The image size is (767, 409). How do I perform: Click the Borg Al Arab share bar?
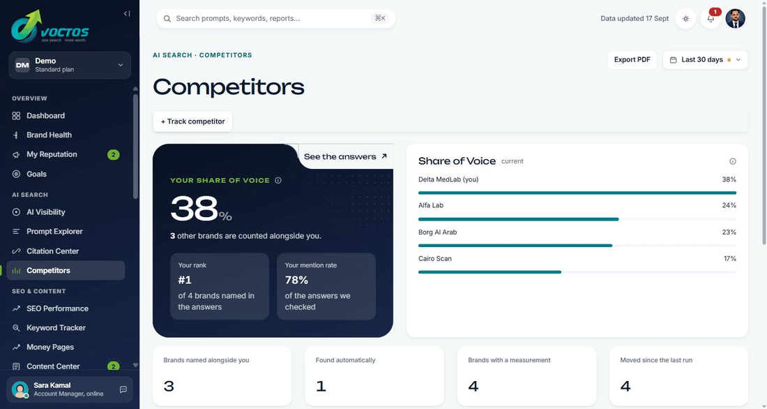(x=577, y=246)
